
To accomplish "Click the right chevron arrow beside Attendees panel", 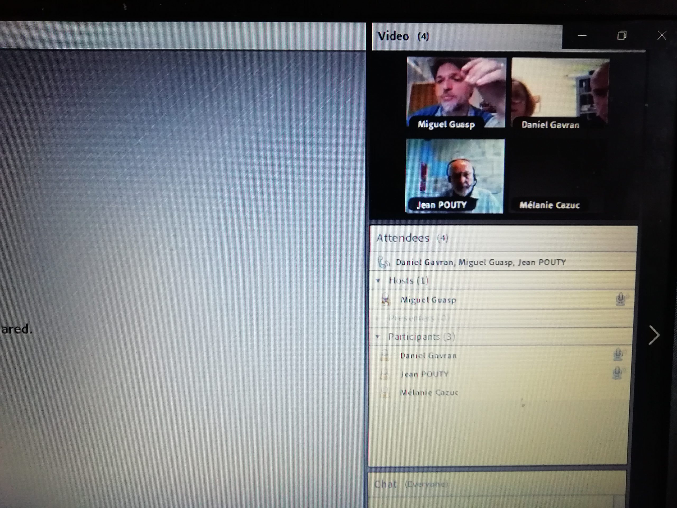I will point(654,335).
